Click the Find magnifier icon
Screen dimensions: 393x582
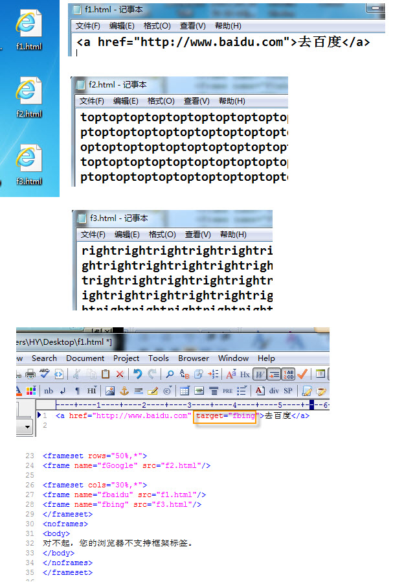coord(170,374)
